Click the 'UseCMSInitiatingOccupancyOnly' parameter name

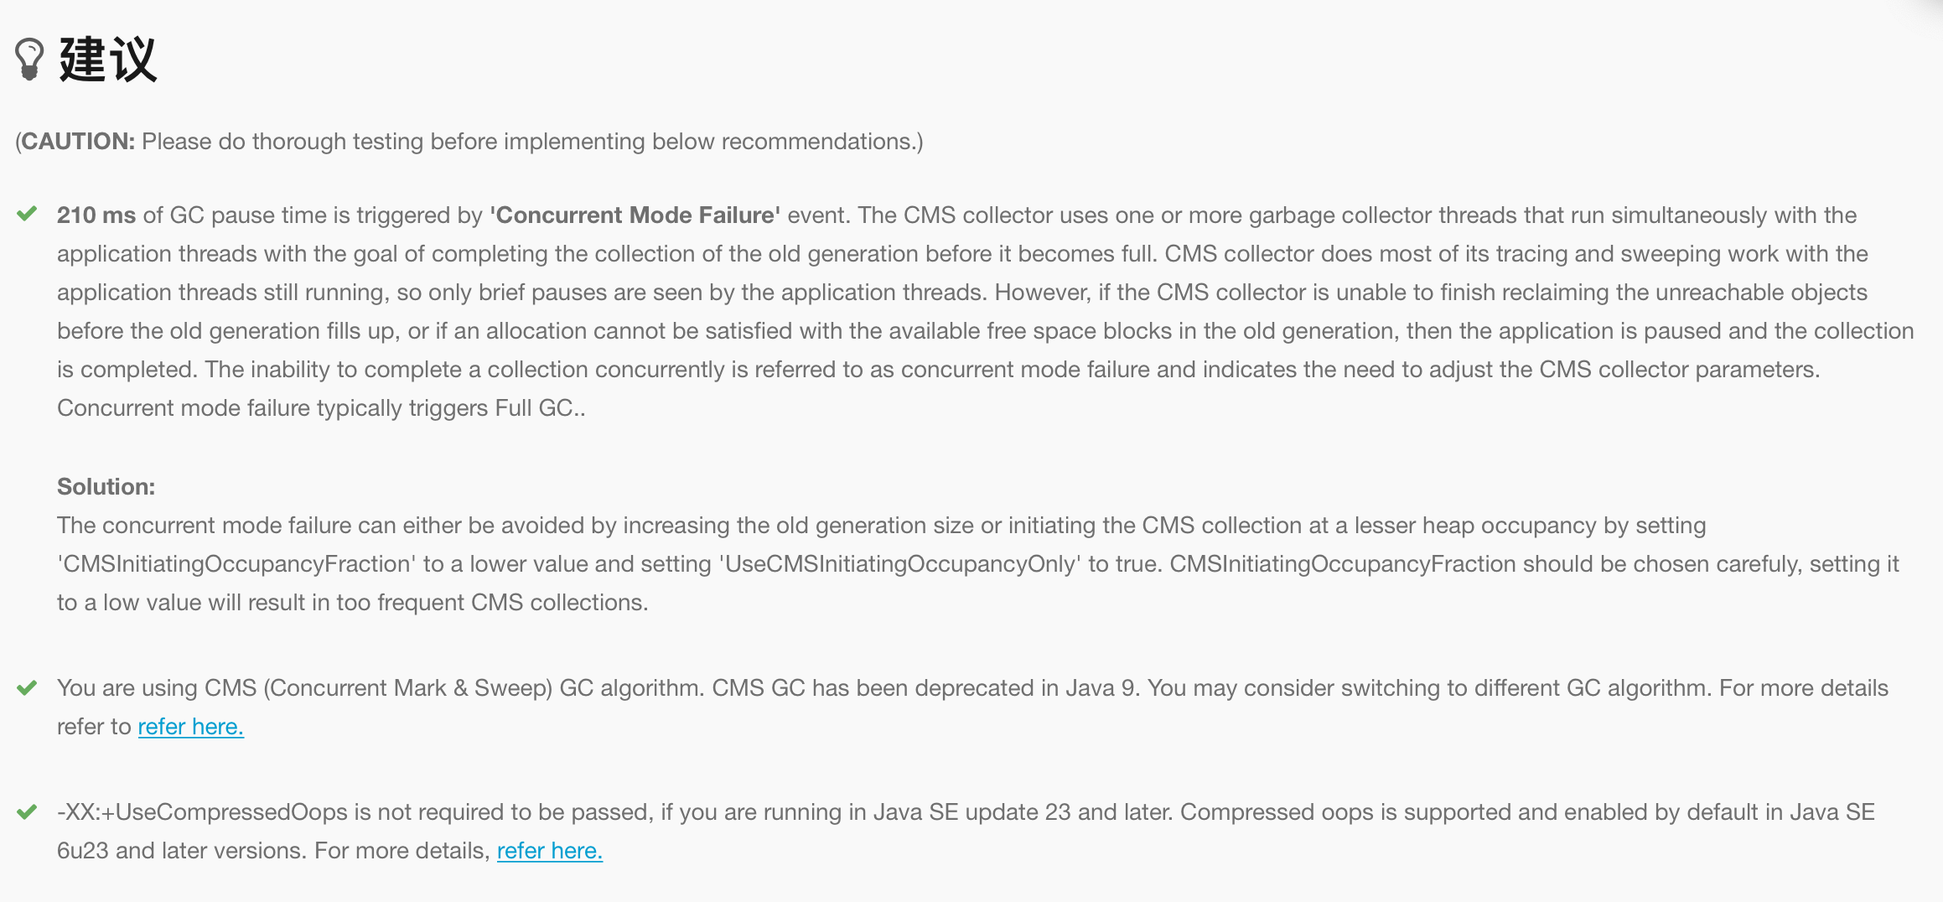coord(900,563)
